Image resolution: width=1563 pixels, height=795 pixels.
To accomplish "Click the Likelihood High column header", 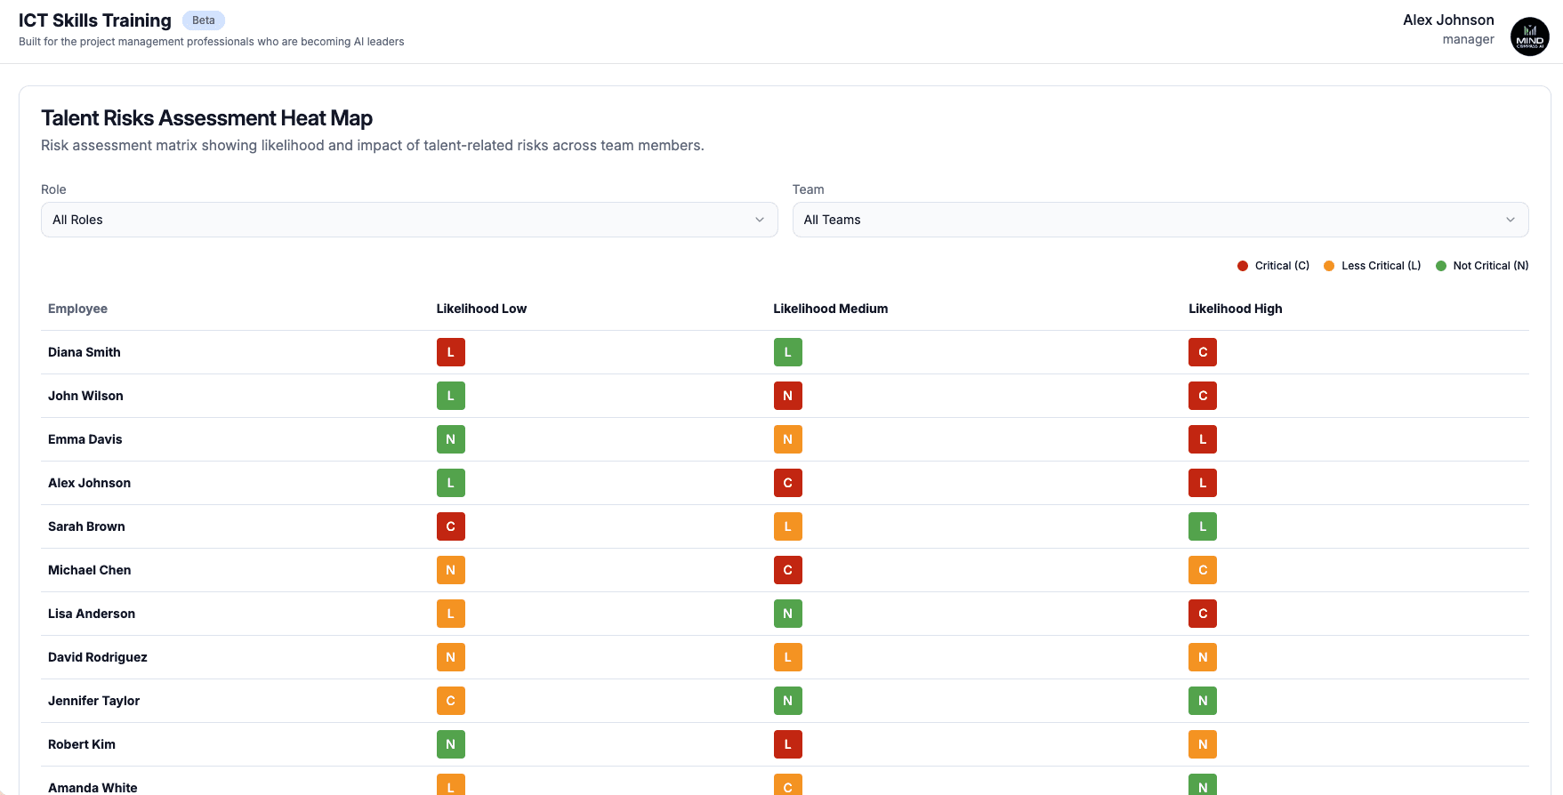I will [x=1236, y=309].
